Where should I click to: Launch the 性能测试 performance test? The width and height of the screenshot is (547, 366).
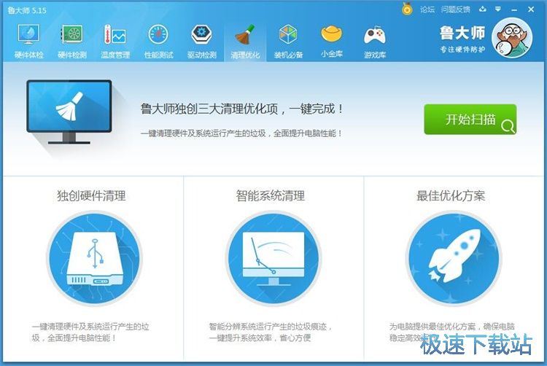click(158, 41)
